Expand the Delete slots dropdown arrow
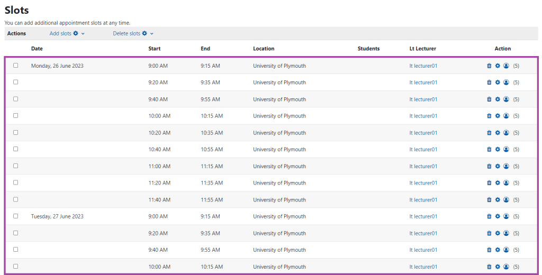The height and width of the screenshot is (275, 542). pyautogui.click(x=152, y=33)
